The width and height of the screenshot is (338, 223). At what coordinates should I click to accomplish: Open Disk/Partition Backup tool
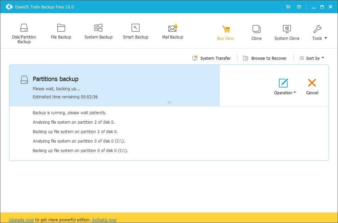tap(24, 33)
